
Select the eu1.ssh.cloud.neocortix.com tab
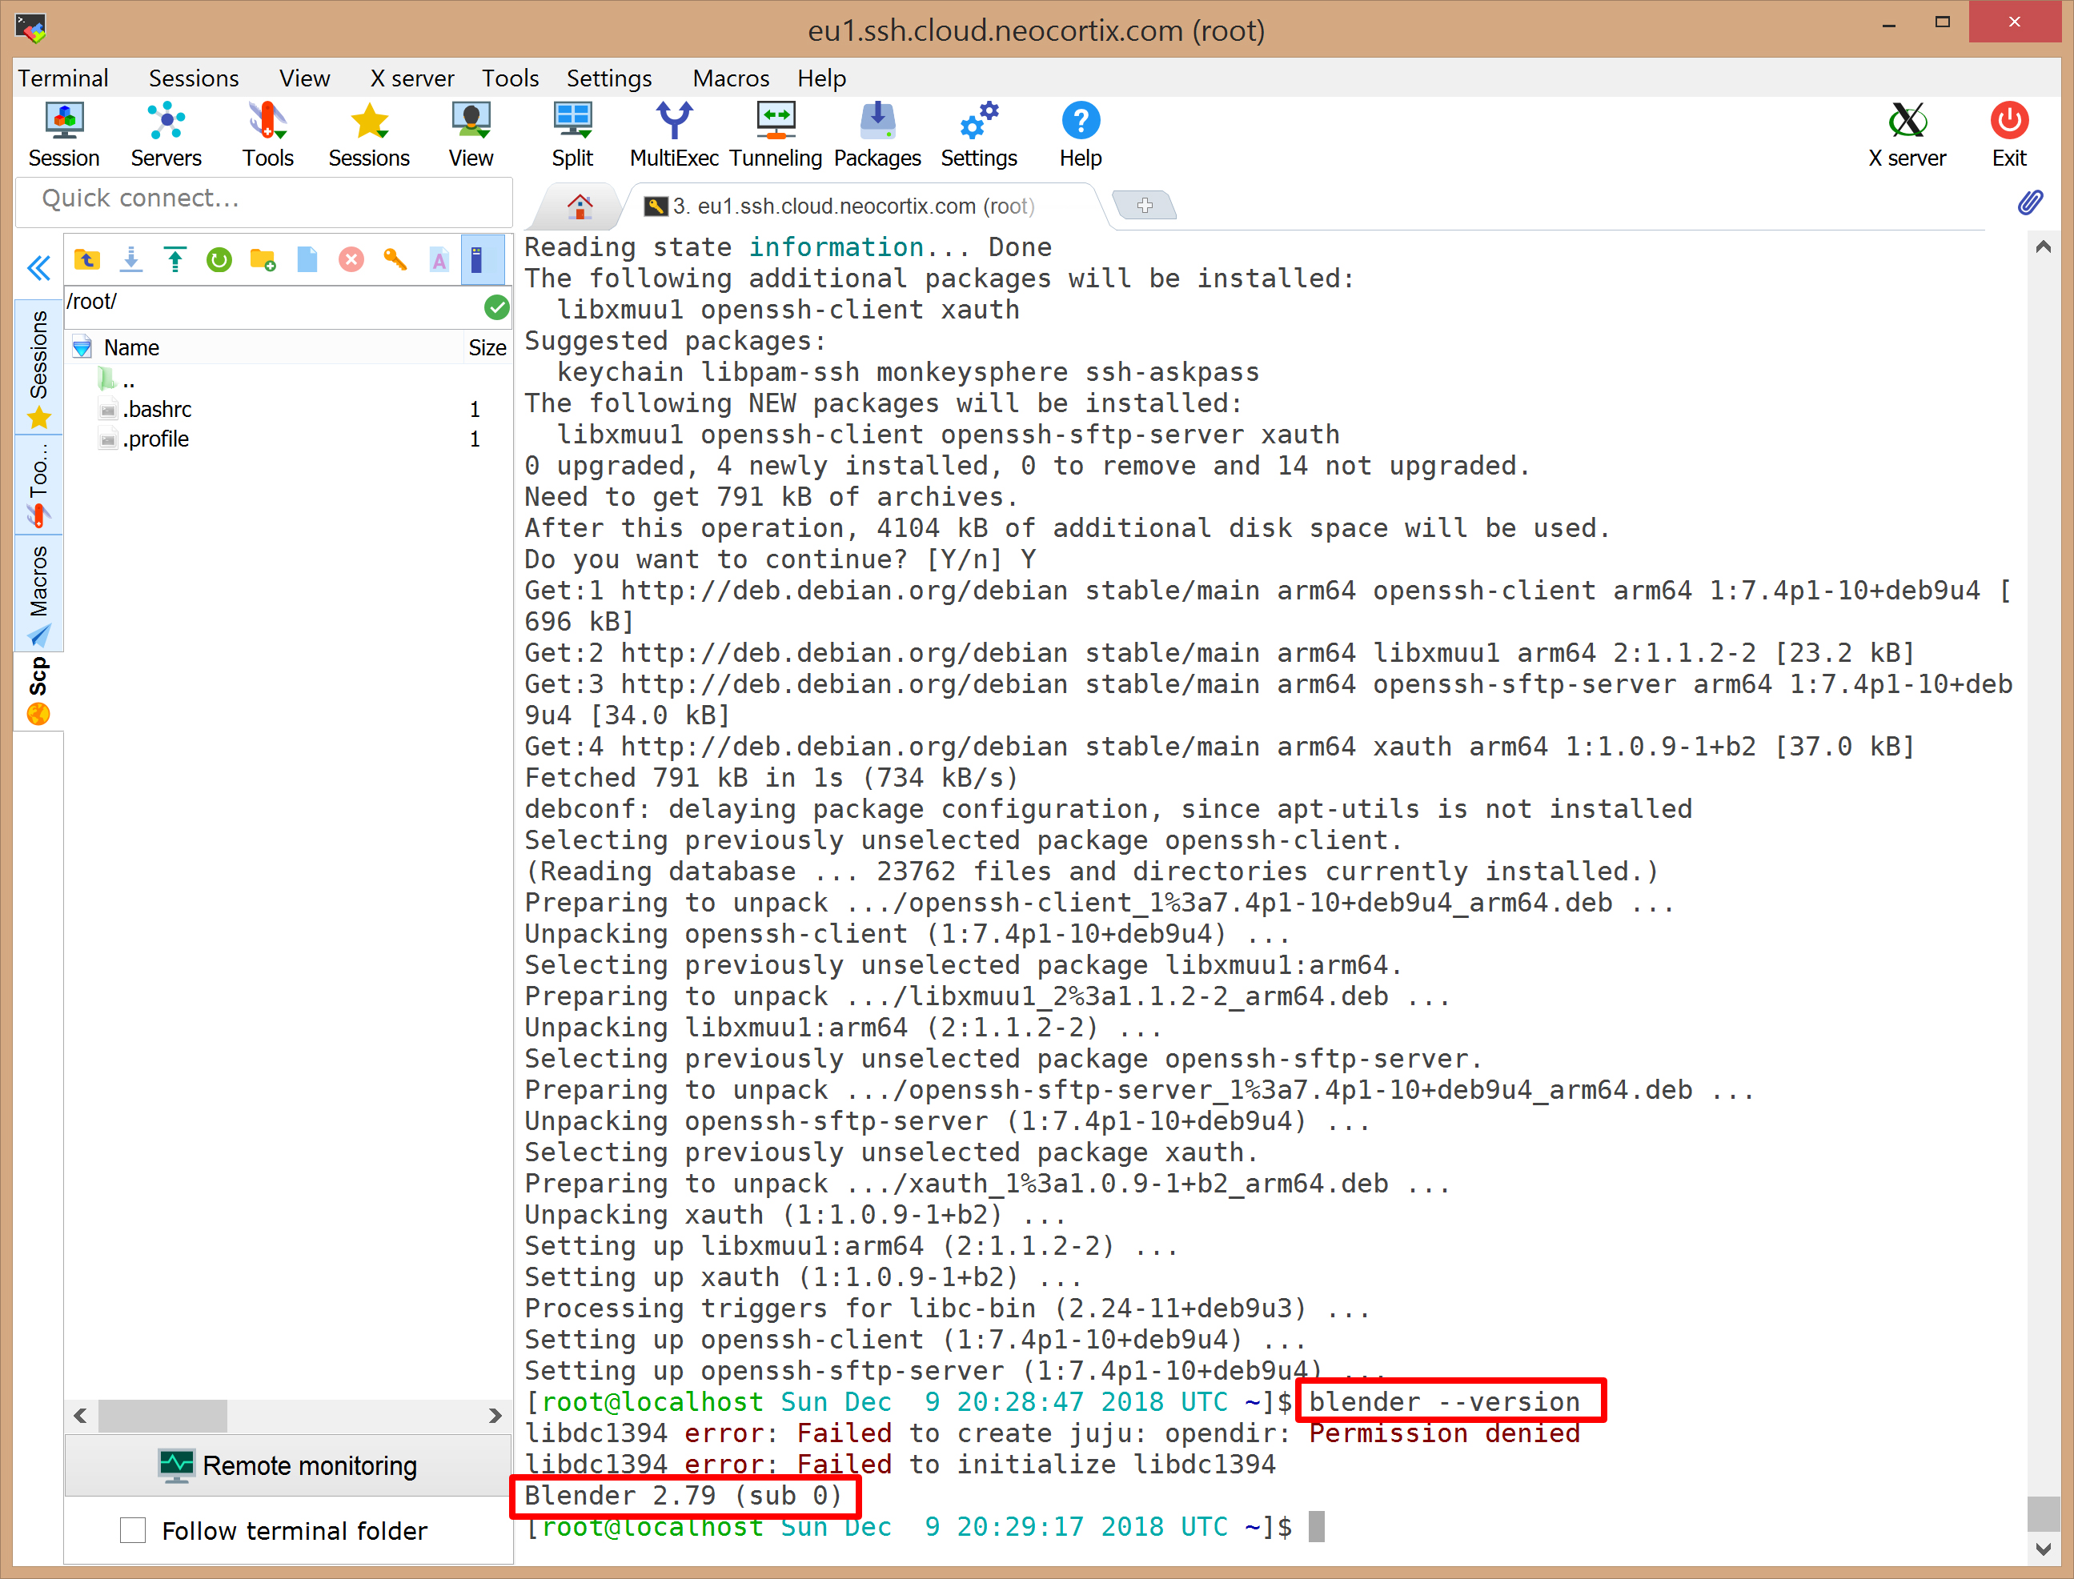point(853,206)
